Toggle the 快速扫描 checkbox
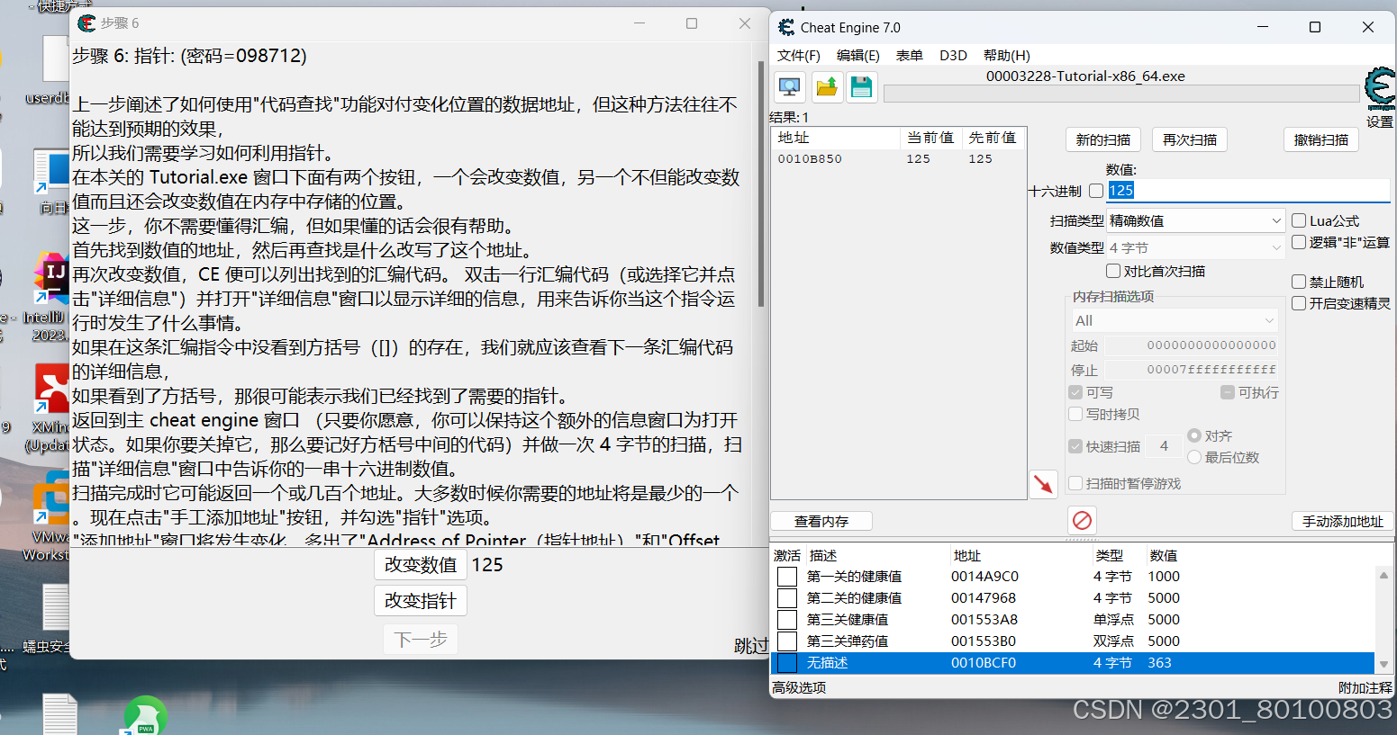The image size is (1397, 735). coord(1075,446)
